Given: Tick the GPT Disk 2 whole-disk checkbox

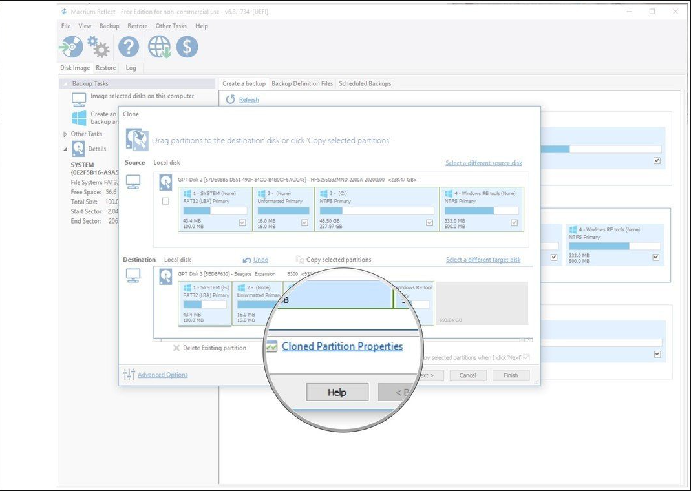Looking at the screenshot, I should click(165, 201).
